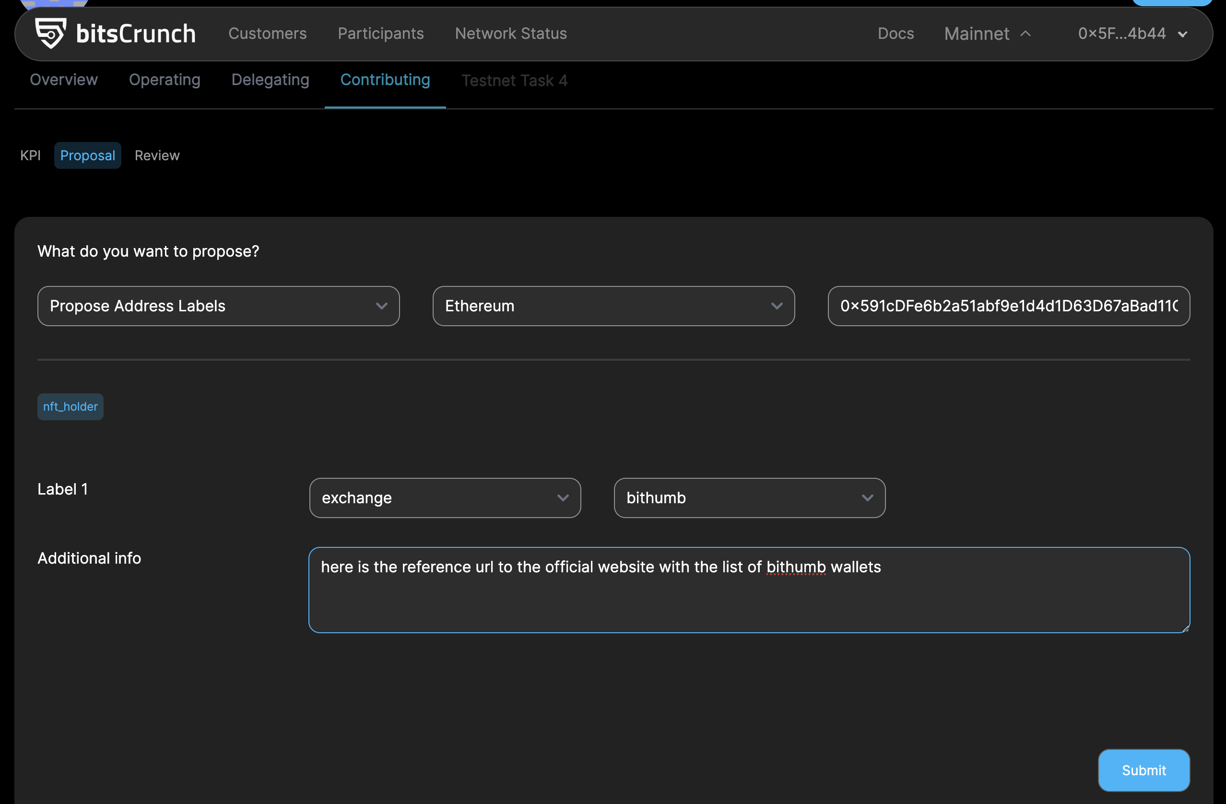
Task: Click chevron in Propose Address Labels dropdown
Action: (382, 306)
